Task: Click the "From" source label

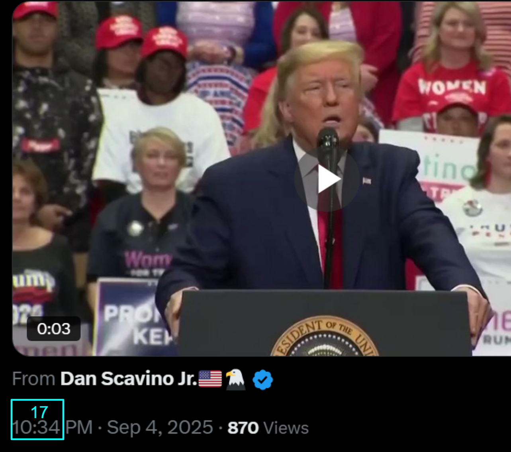Action: [33, 379]
